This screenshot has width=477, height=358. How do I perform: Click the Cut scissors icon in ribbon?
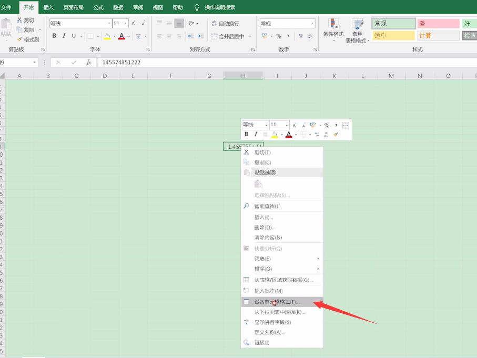click(19, 20)
